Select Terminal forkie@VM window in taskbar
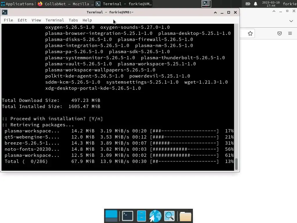 (x=124, y=4)
